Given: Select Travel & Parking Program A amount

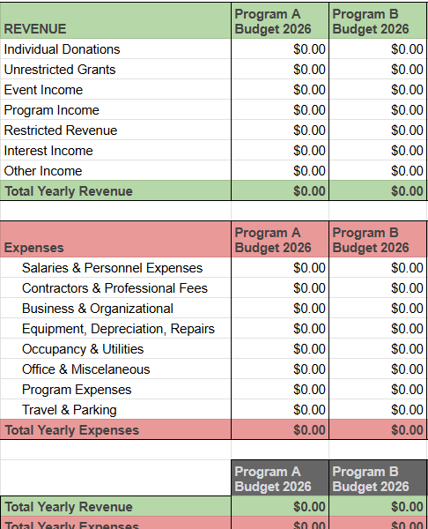Looking at the screenshot, I should (280, 409).
